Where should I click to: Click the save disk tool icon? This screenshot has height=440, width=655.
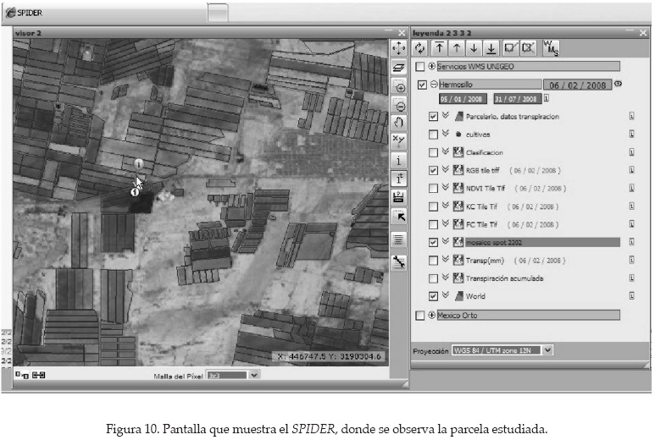[x=400, y=196]
